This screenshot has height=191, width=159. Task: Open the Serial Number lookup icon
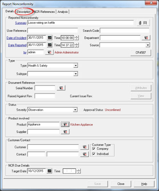pyautogui.click(x=61, y=88)
